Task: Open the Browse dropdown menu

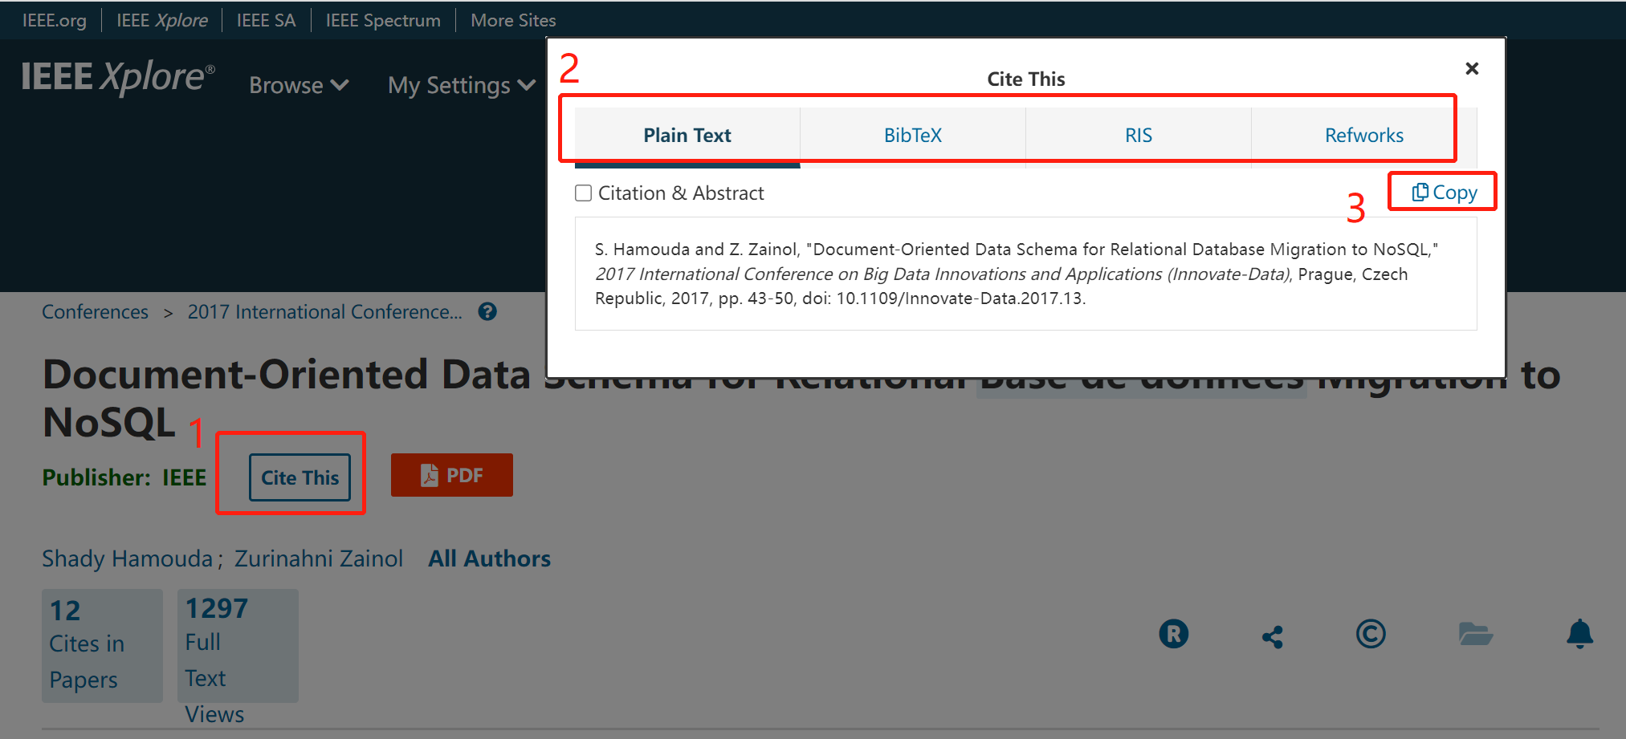Action: [298, 85]
